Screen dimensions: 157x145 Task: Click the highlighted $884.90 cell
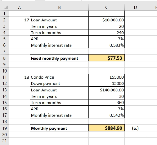coord(107,128)
